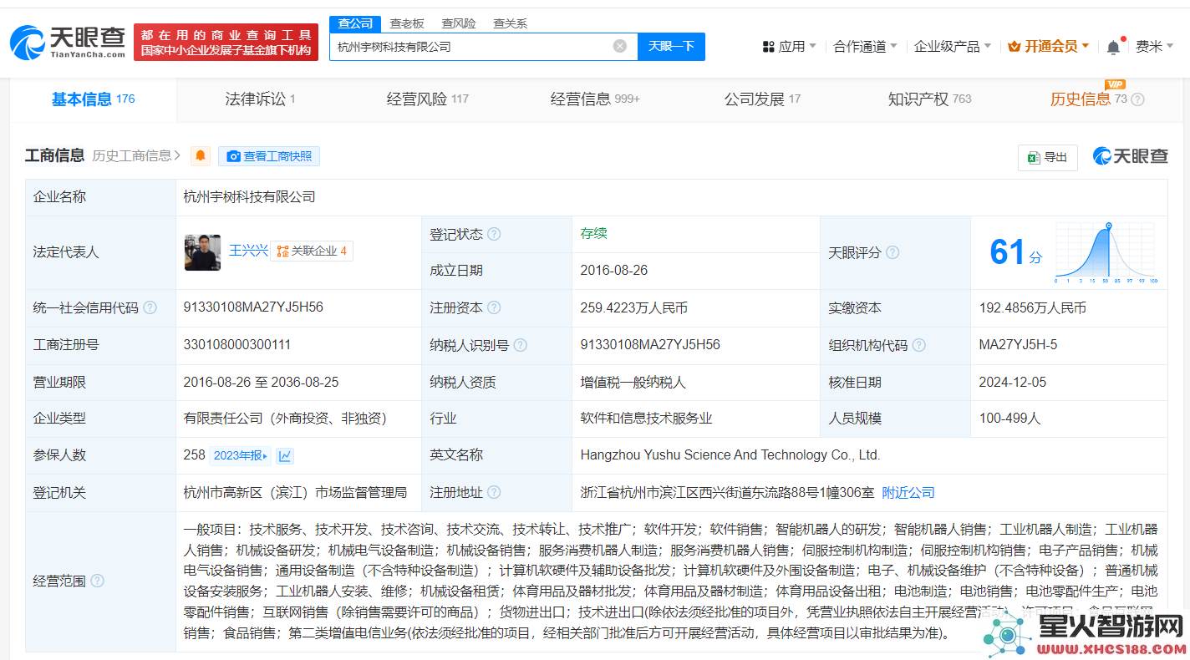Click legal representative's photo thumbnail
Image resolution: width=1190 pixels, height=660 pixels.
pyautogui.click(x=202, y=252)
